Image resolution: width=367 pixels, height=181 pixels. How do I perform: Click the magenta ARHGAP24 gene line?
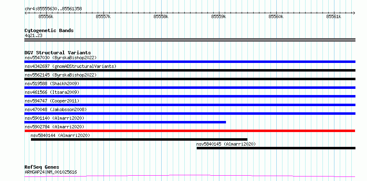point(190,176)
